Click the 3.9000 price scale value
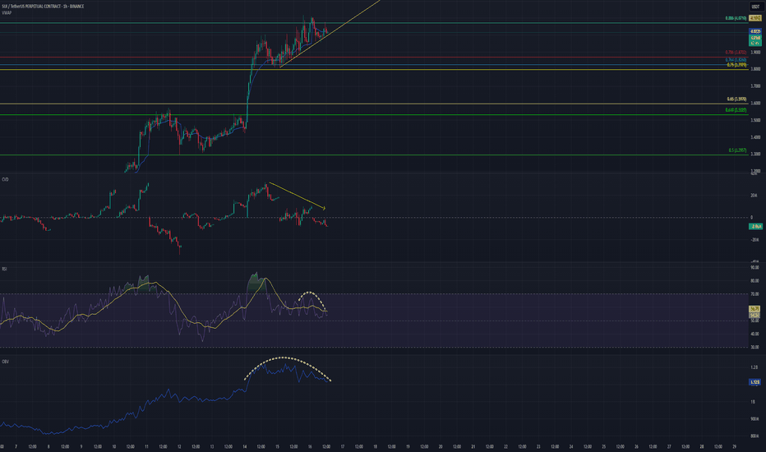The height and width of the screenshot is (452, 766). (755, 53)
